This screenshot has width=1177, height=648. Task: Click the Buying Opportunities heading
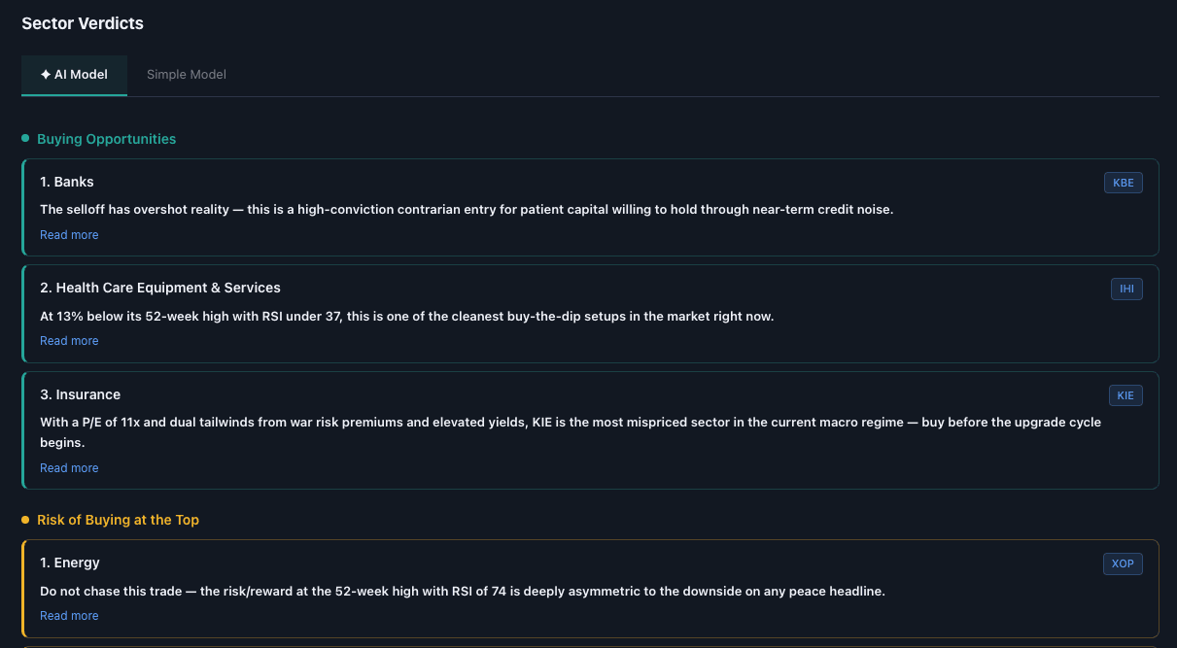106,138
